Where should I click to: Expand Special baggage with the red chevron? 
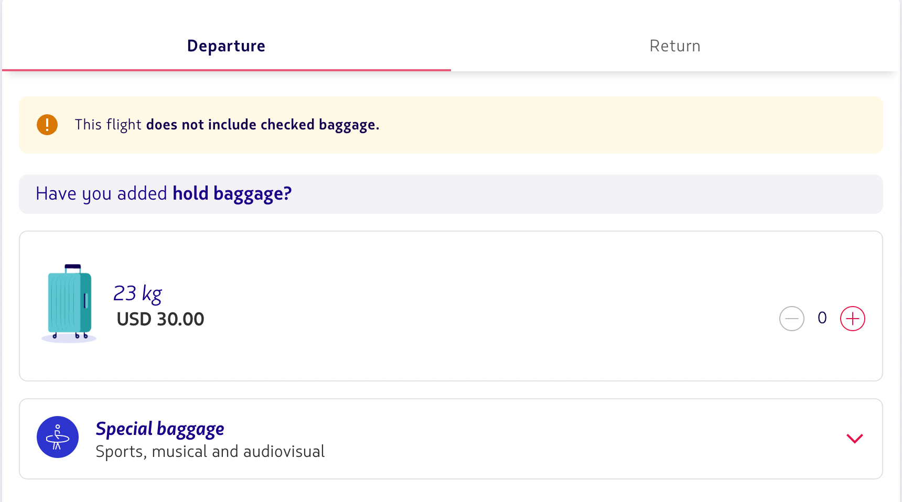854,439
